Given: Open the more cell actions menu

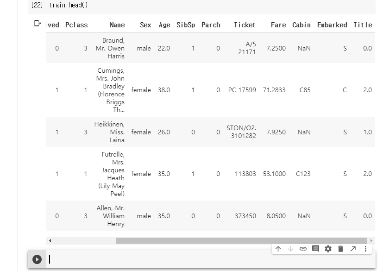Looking at the screenshot, I should click(x=365, y=249).
